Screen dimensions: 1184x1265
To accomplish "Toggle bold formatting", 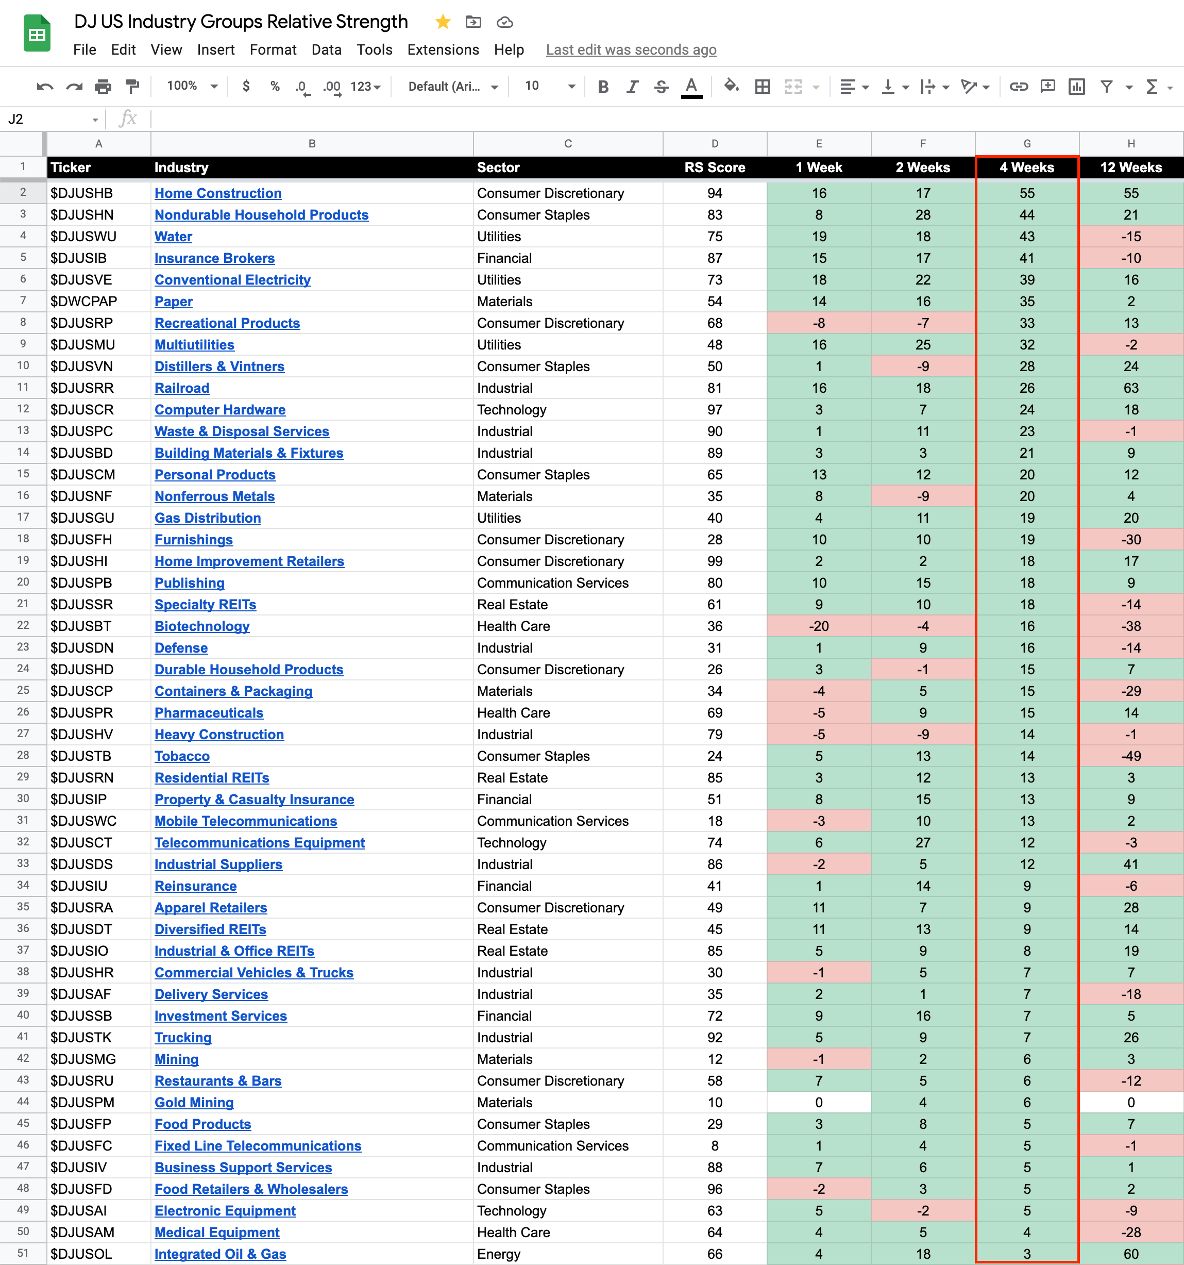I will [603, 87].
